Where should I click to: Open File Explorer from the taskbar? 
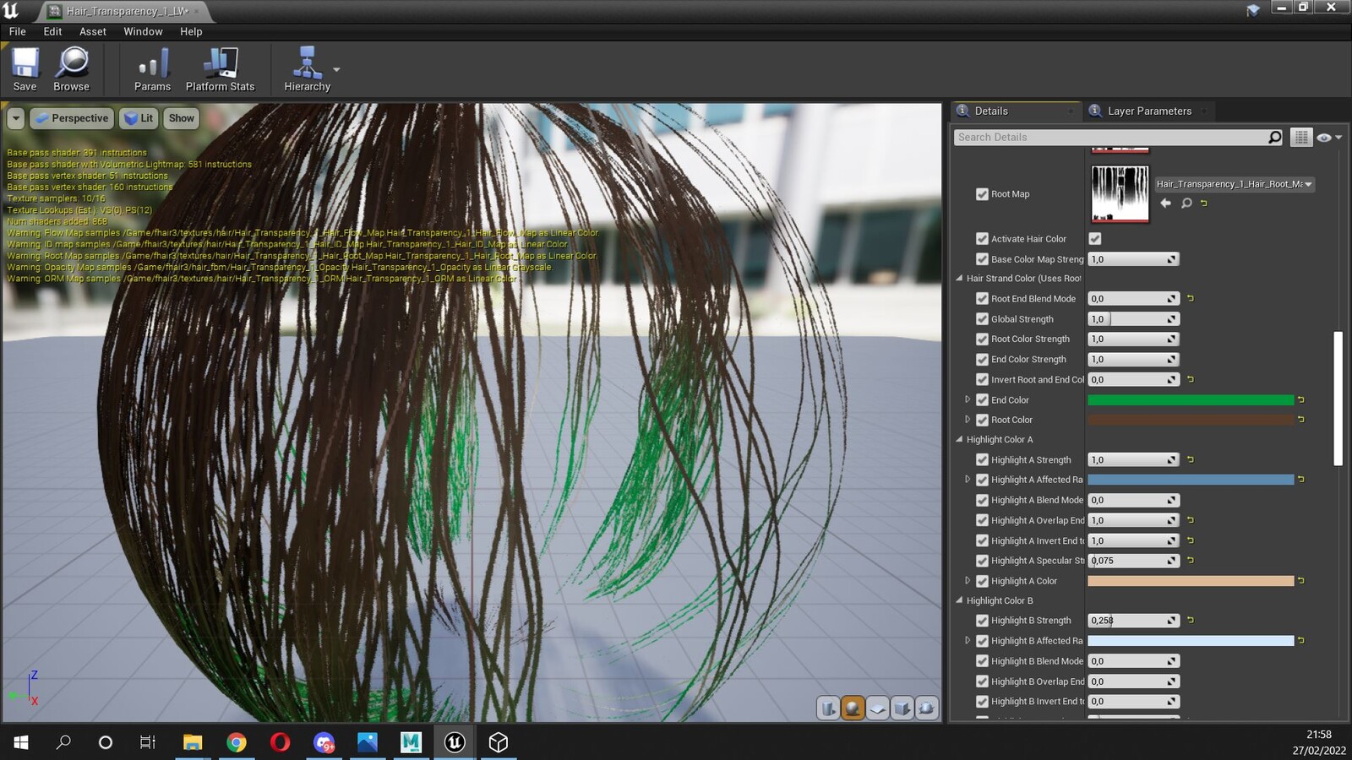click(193, 742)
